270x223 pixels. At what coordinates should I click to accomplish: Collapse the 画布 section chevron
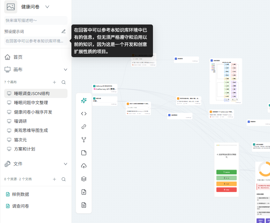(x=66, y=70)
